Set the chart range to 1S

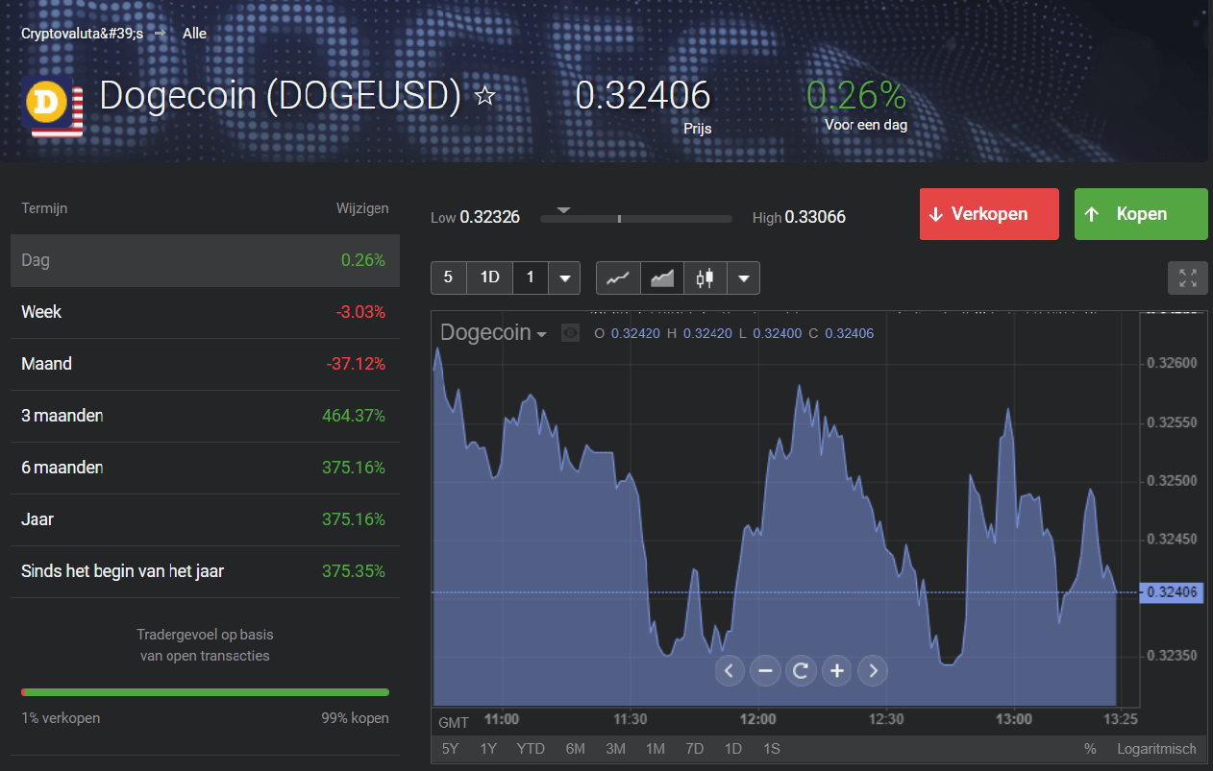[x=772, y=749]
